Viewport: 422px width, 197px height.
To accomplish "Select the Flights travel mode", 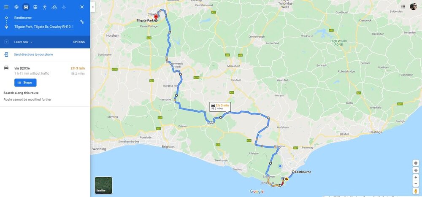I will 64,7.
